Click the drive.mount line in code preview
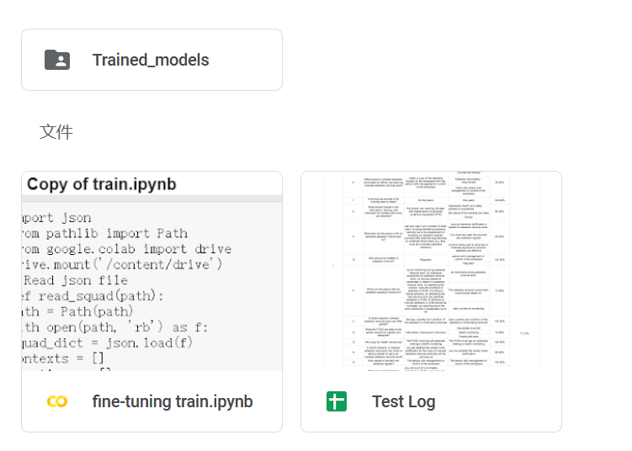Viewport: 632px width, 451px height. [x=122, y=264]
